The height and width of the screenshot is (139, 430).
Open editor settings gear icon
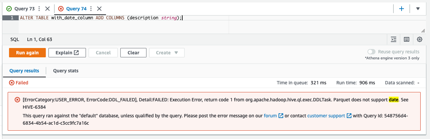tap(420, 39)
